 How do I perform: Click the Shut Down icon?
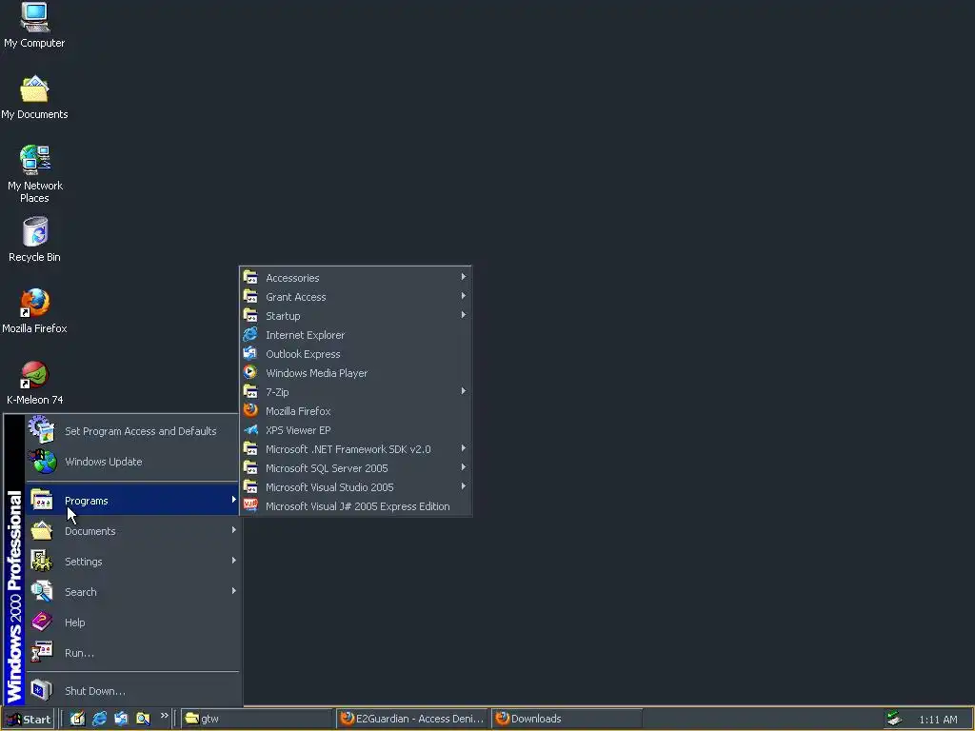42,690
